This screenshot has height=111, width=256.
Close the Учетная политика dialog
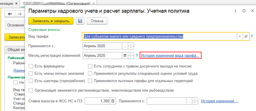[x=252, y=11]
